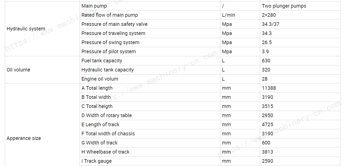
Task: Select the Main pump row label
Action: pos(94,6)
